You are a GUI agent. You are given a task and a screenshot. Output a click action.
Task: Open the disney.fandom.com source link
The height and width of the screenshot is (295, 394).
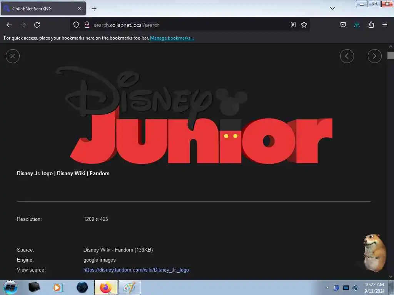point(136,270)
